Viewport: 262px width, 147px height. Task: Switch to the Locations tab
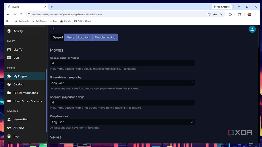click(x=84, y=37)
